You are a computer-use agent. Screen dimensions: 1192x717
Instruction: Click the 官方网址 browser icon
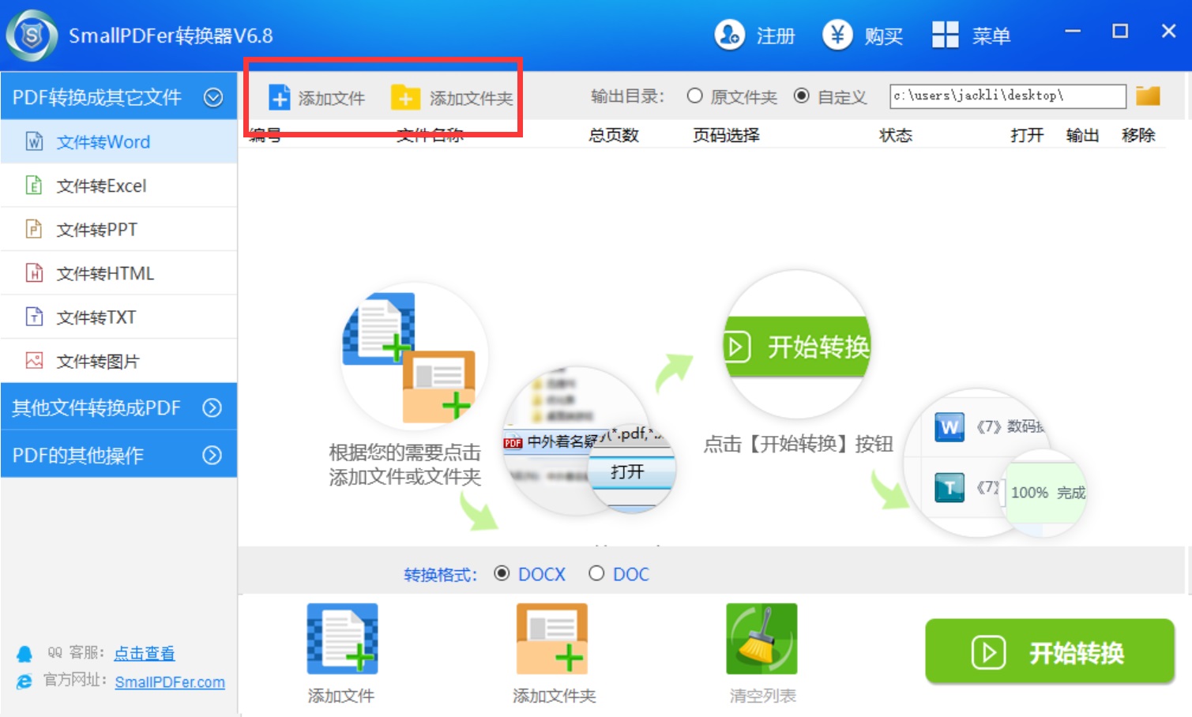coord(24,681)
